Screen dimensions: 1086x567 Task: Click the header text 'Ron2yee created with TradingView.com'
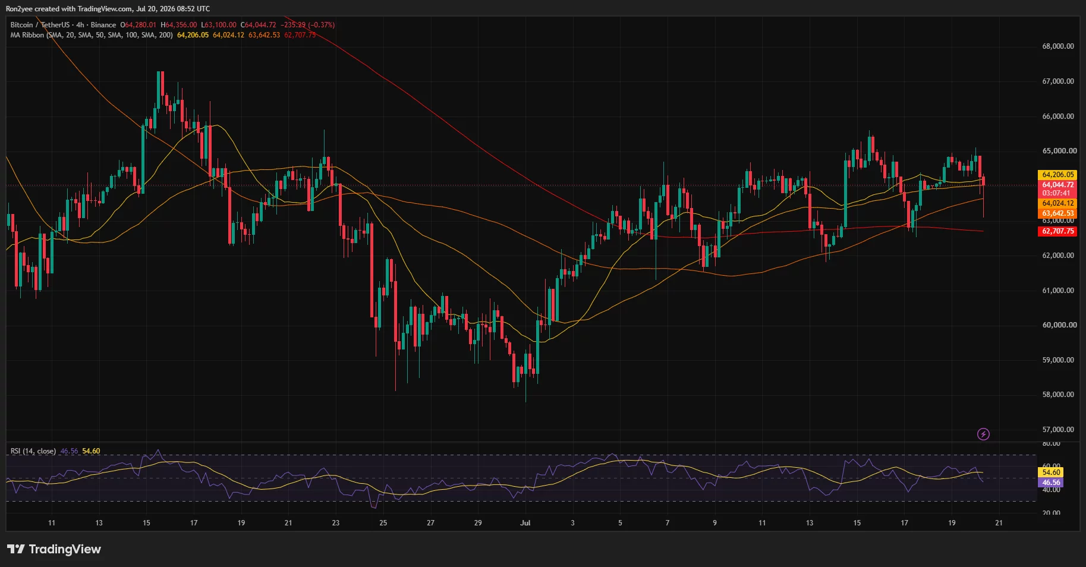click(x=69, y=9)
